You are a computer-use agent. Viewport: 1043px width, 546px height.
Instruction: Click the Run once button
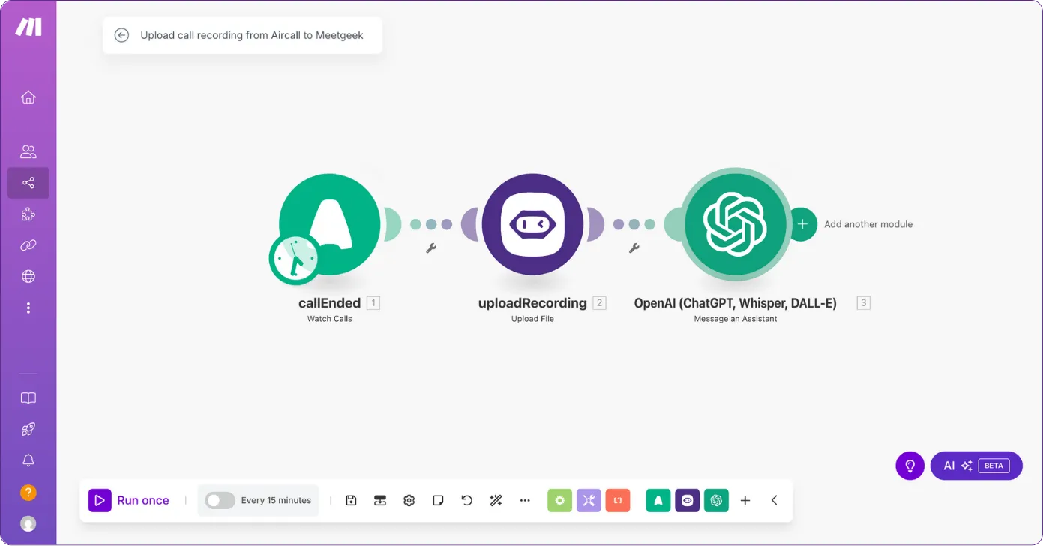click(130, 500)
